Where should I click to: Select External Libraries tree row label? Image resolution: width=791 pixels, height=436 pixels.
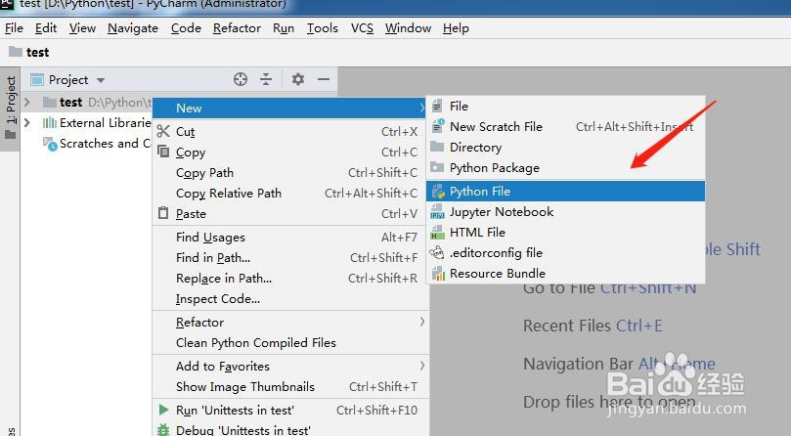pyautogui.click(x=105, y=122)
